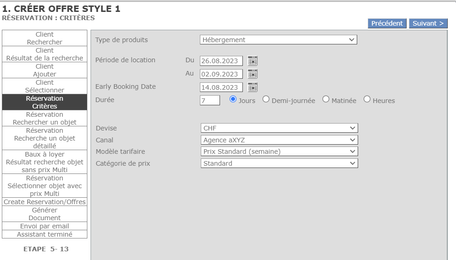Viewport: 456px width, 260px height.
Task: Click the 'Du' start date field
Action: point(221,61)
